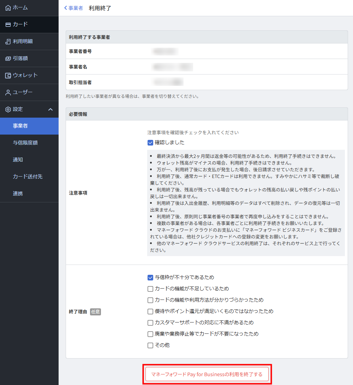The image size is (353, 385).
Task: Click the 利用明細 statement icon
Action: (8, 42)
